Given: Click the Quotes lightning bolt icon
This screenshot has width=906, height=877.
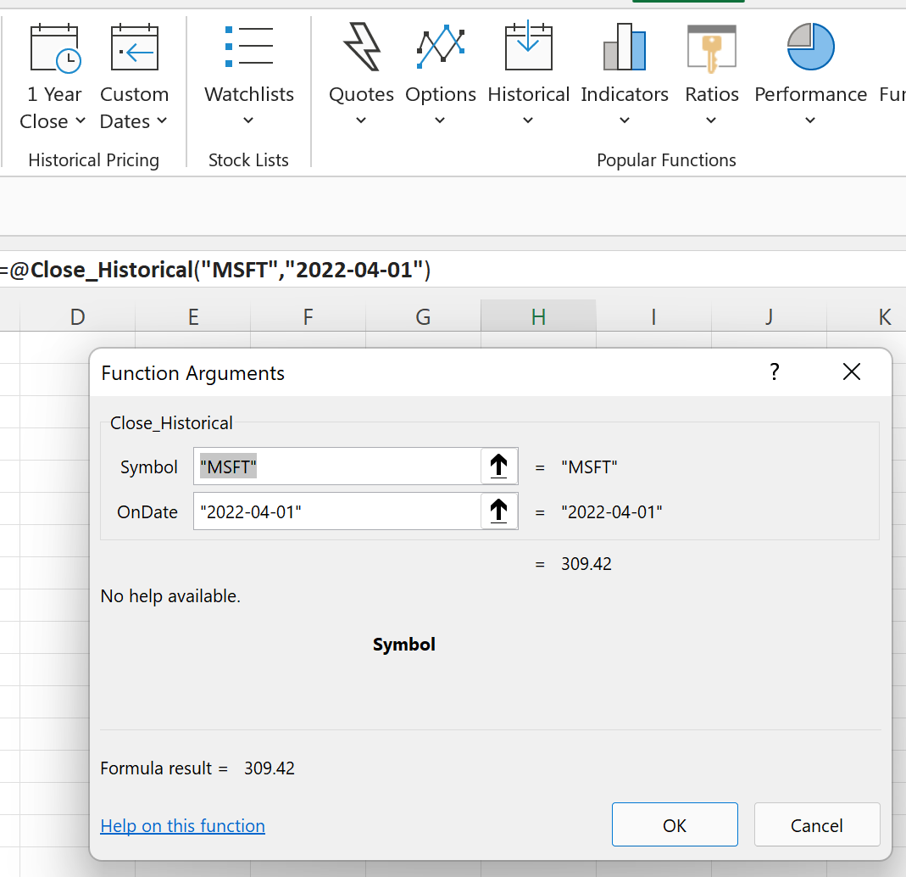Looking at the screenshot, I should (x=362, y=47).
